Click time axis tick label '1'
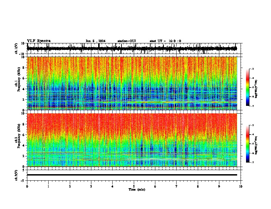Image resolution: width=271 pixels, height=209 pixels. click(48, 186)
